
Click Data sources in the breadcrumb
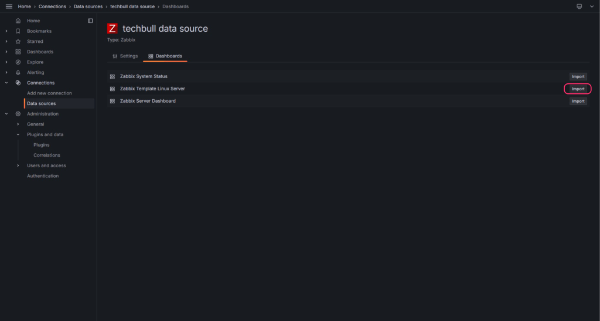click(x=88, y=6)
